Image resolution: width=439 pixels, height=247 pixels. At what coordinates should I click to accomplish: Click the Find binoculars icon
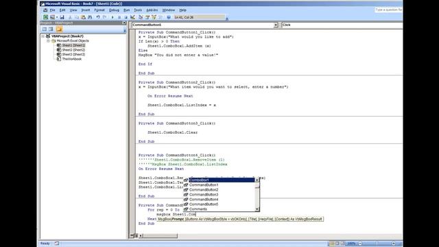coord(90,17)
